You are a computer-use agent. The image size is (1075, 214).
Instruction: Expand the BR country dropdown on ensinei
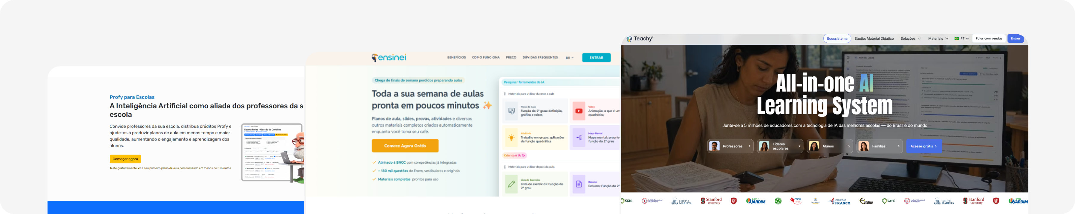(x=570, y=58)
